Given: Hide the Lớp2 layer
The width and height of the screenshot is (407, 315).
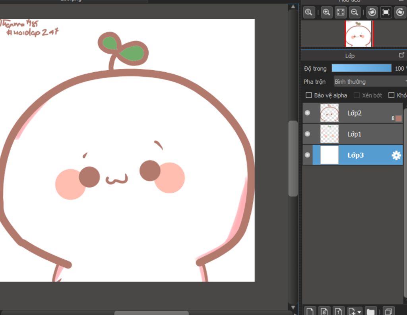Looking at the screenshot, I should (307, 113).
